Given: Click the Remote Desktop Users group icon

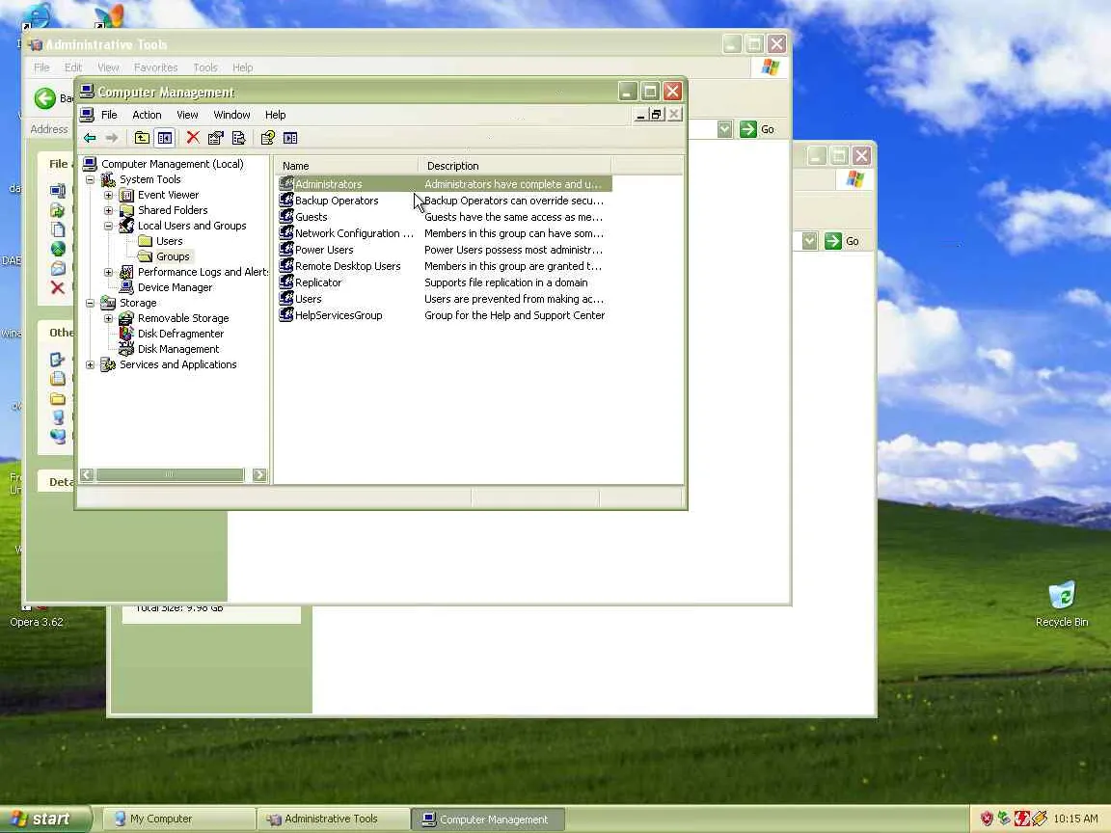Looking at the screenshot, I should click(286, 266).
